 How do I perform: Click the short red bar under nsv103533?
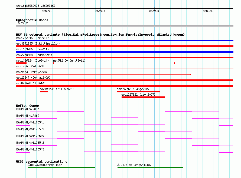[44, 92]
